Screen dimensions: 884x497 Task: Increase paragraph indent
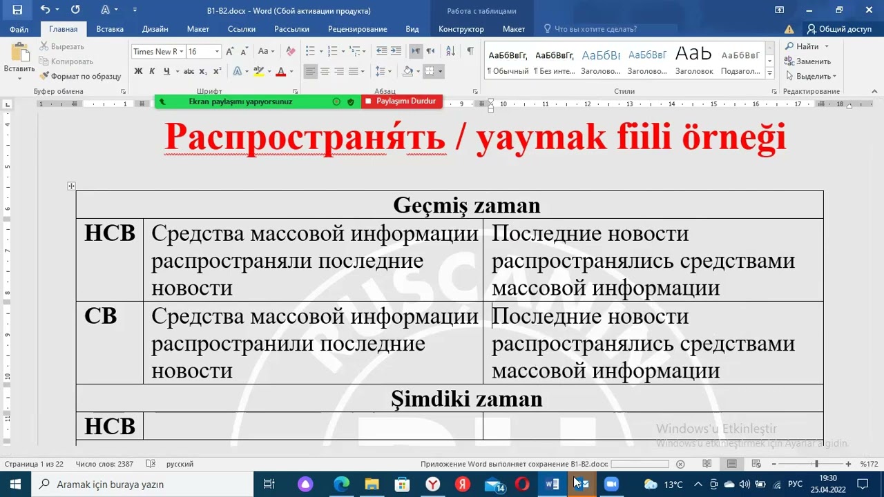[x=396, y=52]
